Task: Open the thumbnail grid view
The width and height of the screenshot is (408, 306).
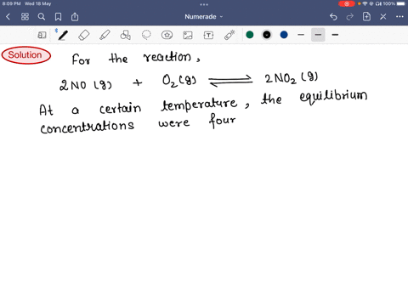Action: (25, 17)
